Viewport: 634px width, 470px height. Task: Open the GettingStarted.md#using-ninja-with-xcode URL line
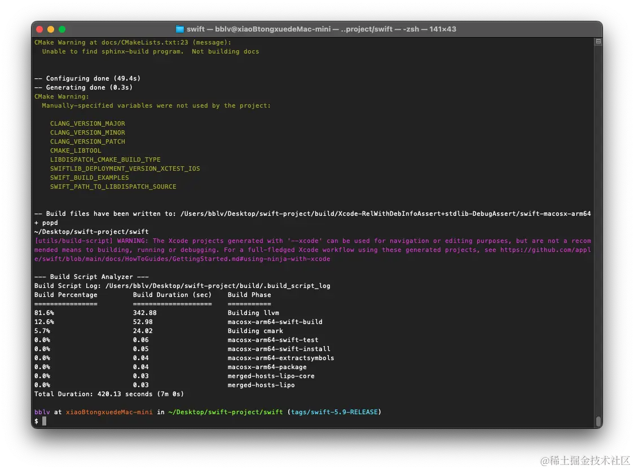point(182,259)
